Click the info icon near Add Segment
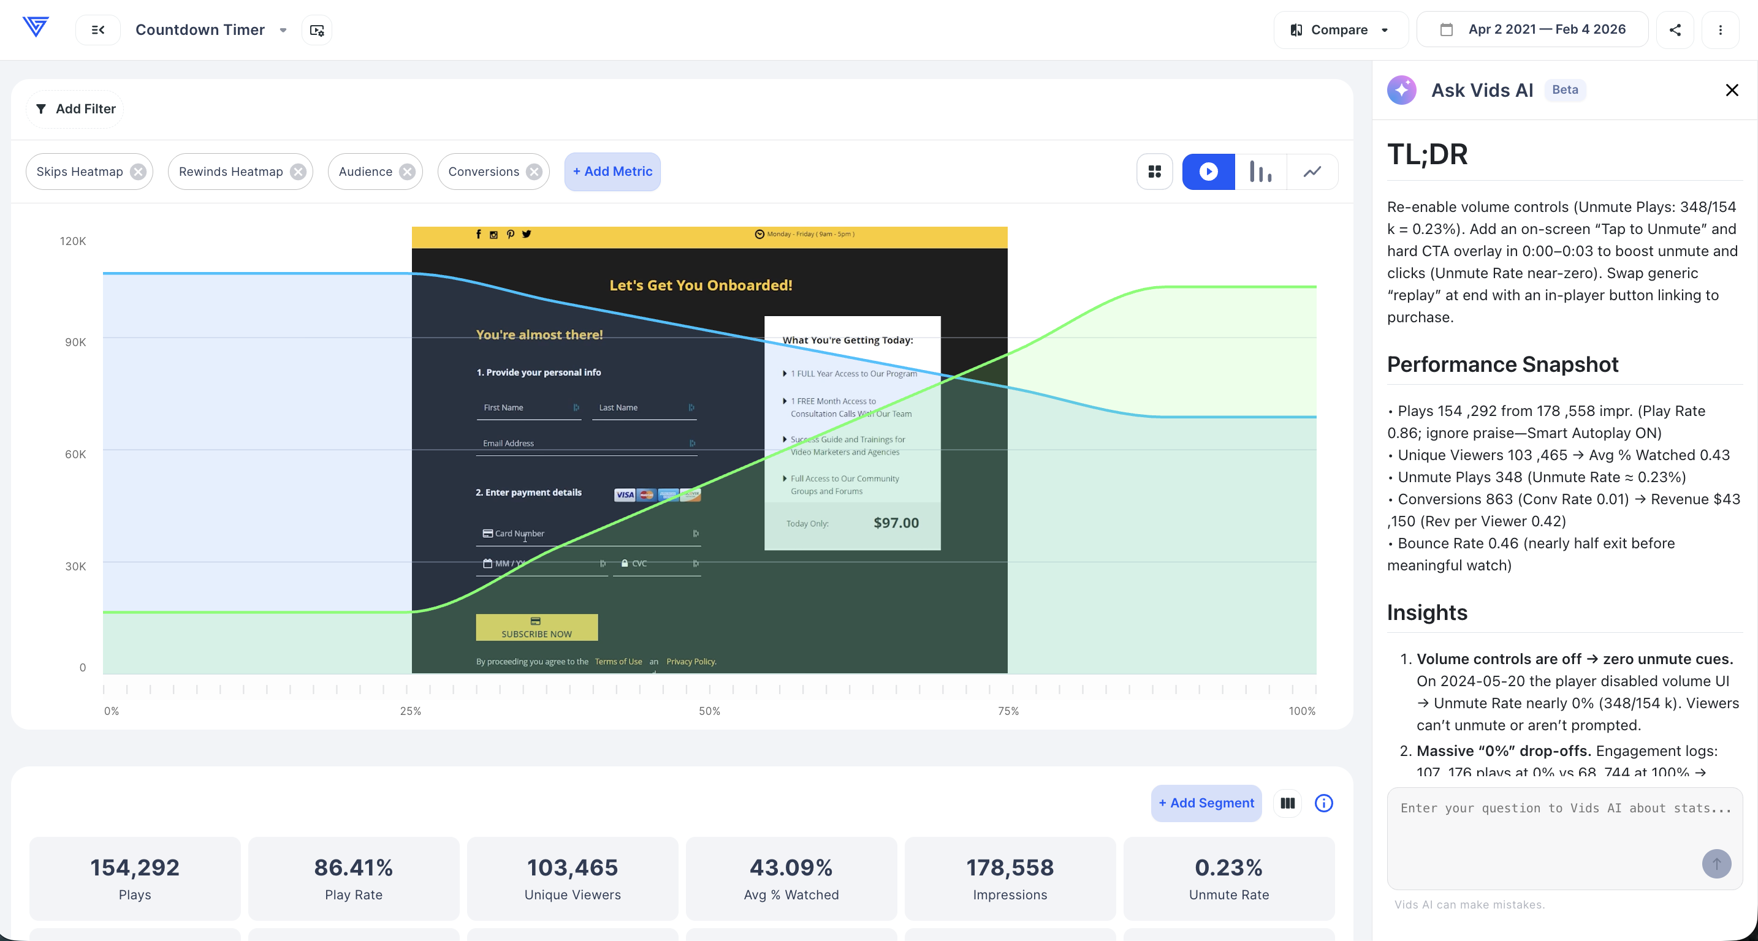Image resolution: width=1758 pixels, height=941 pixels. pos(1324,803)
